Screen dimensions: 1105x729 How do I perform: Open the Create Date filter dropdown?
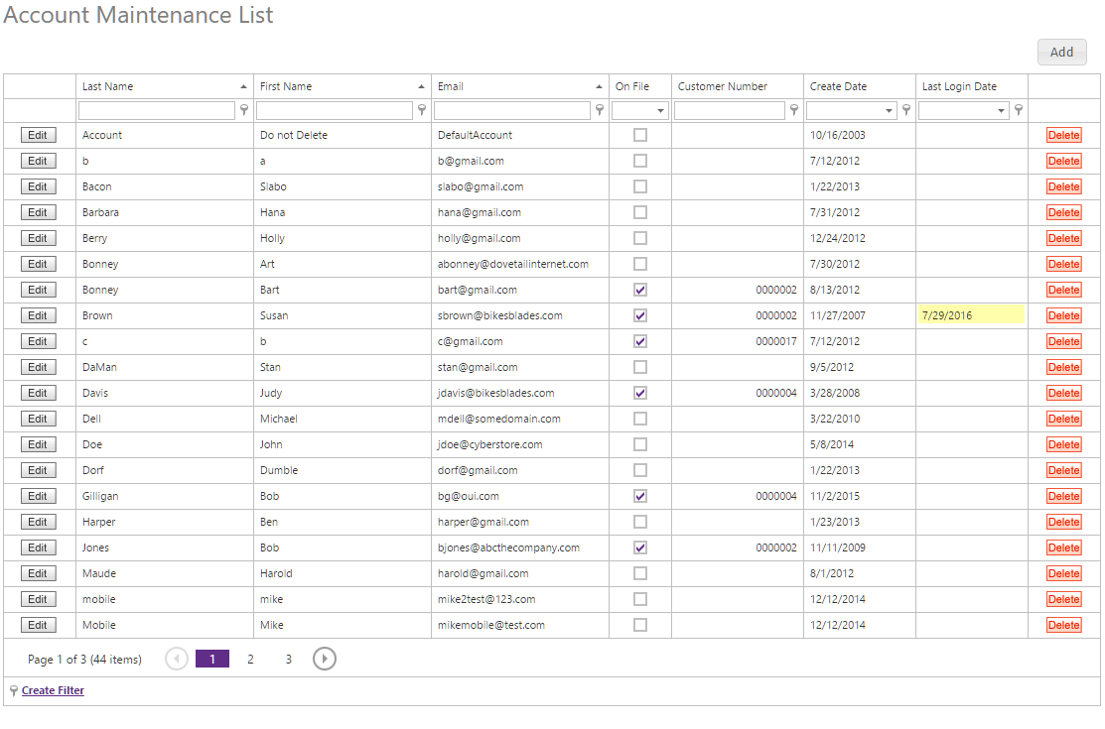pos(889,110)
